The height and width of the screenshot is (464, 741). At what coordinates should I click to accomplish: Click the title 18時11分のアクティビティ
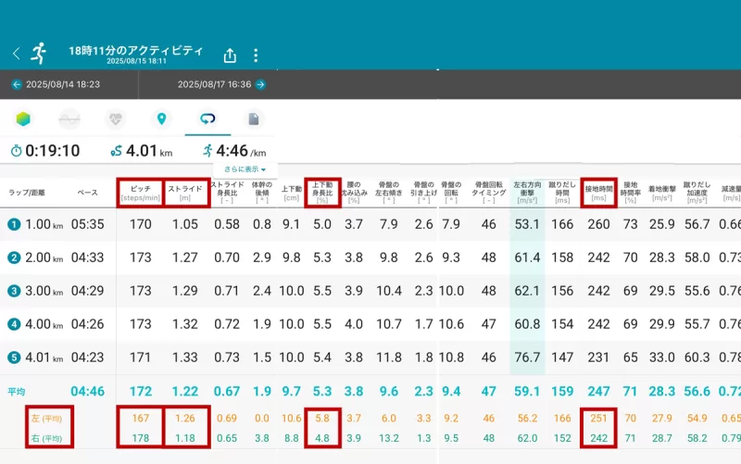[135, 50]
